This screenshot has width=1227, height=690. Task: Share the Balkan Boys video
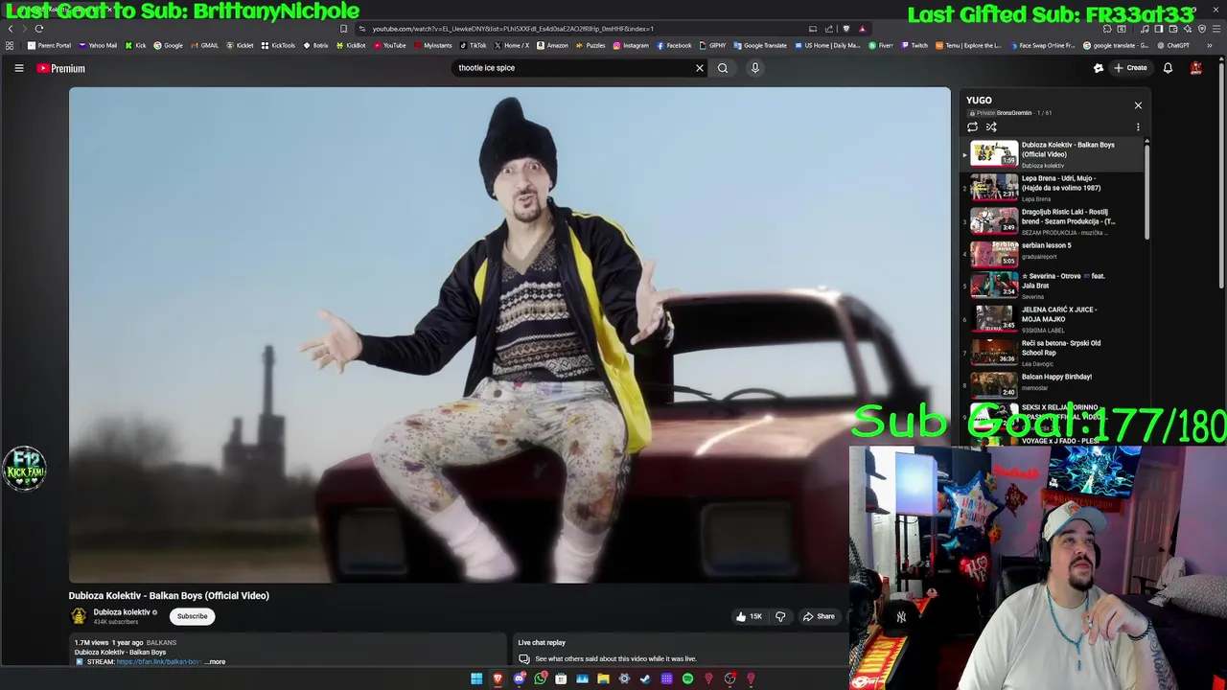[x=819, y=616]
